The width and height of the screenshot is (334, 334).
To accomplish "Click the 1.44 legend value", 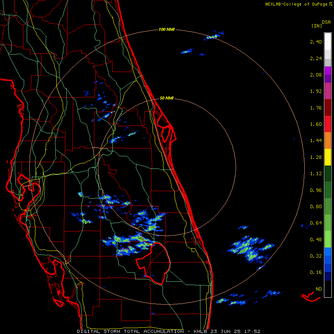I will (x=316, y=141).
